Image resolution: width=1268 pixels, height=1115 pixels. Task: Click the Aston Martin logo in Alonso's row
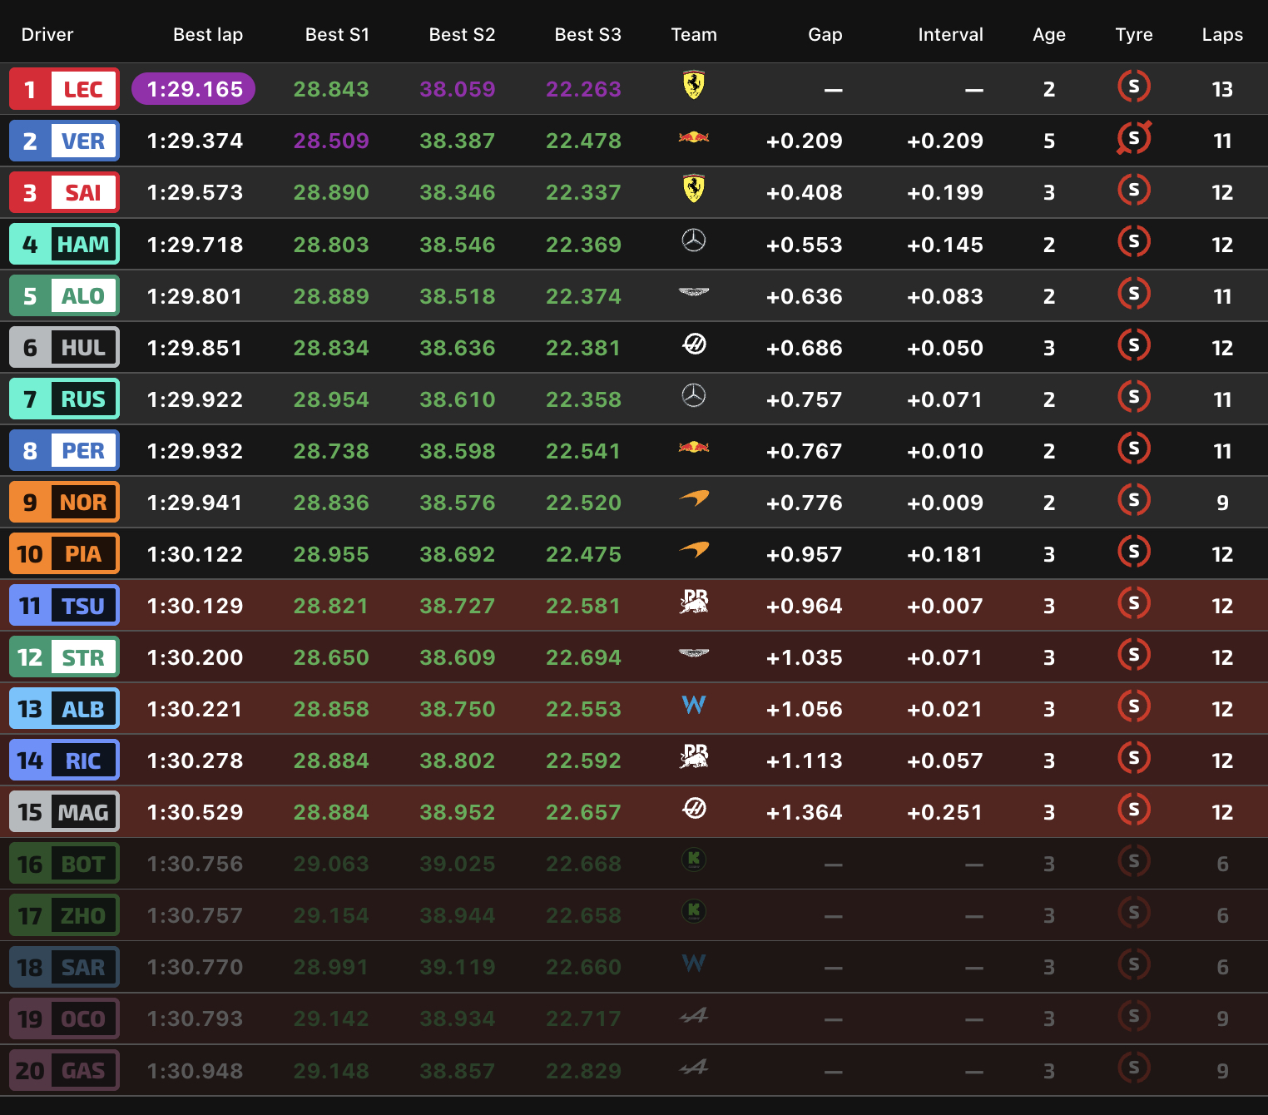click(693, 293)
